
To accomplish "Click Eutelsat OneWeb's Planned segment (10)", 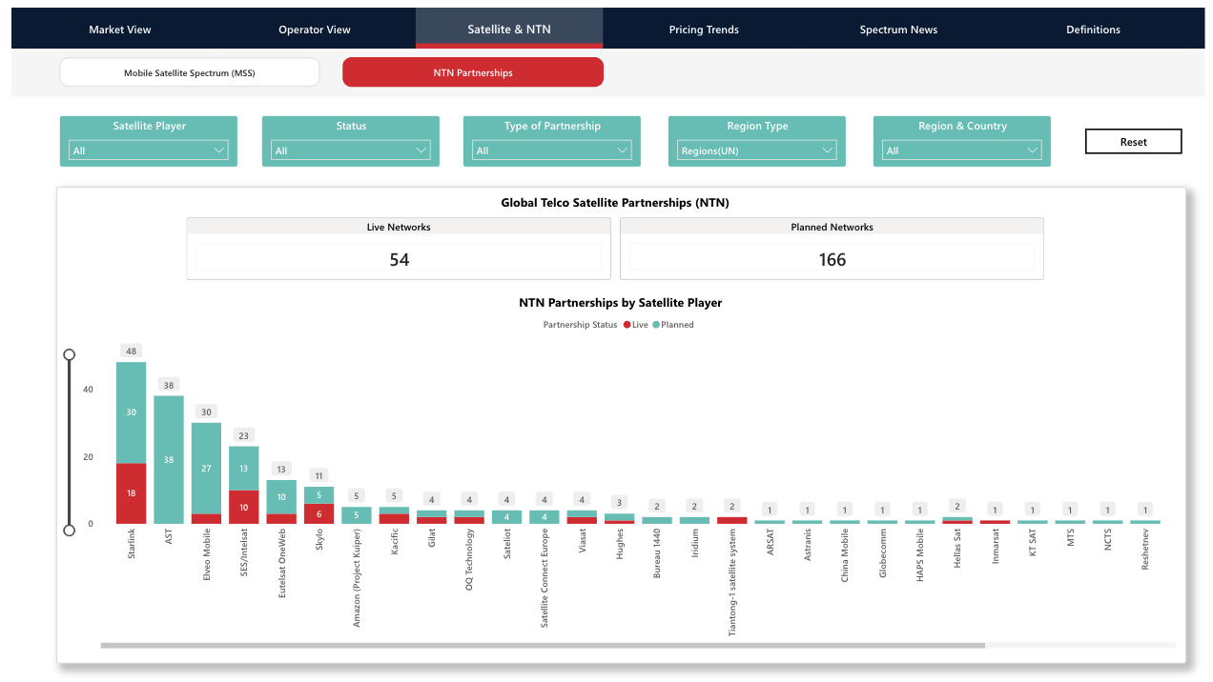I will pos(281,497).
